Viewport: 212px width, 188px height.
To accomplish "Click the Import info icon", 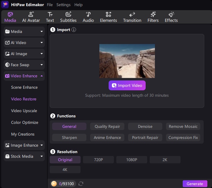I will [x=74, y=30].
